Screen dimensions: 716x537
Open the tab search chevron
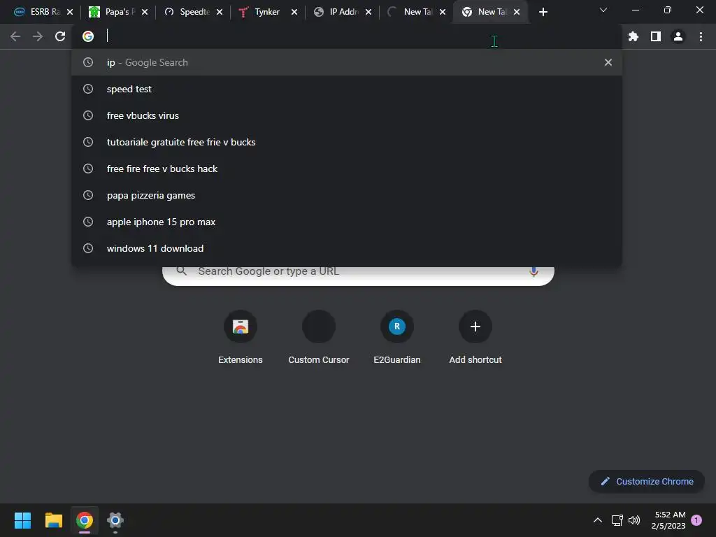pos(603,10)
